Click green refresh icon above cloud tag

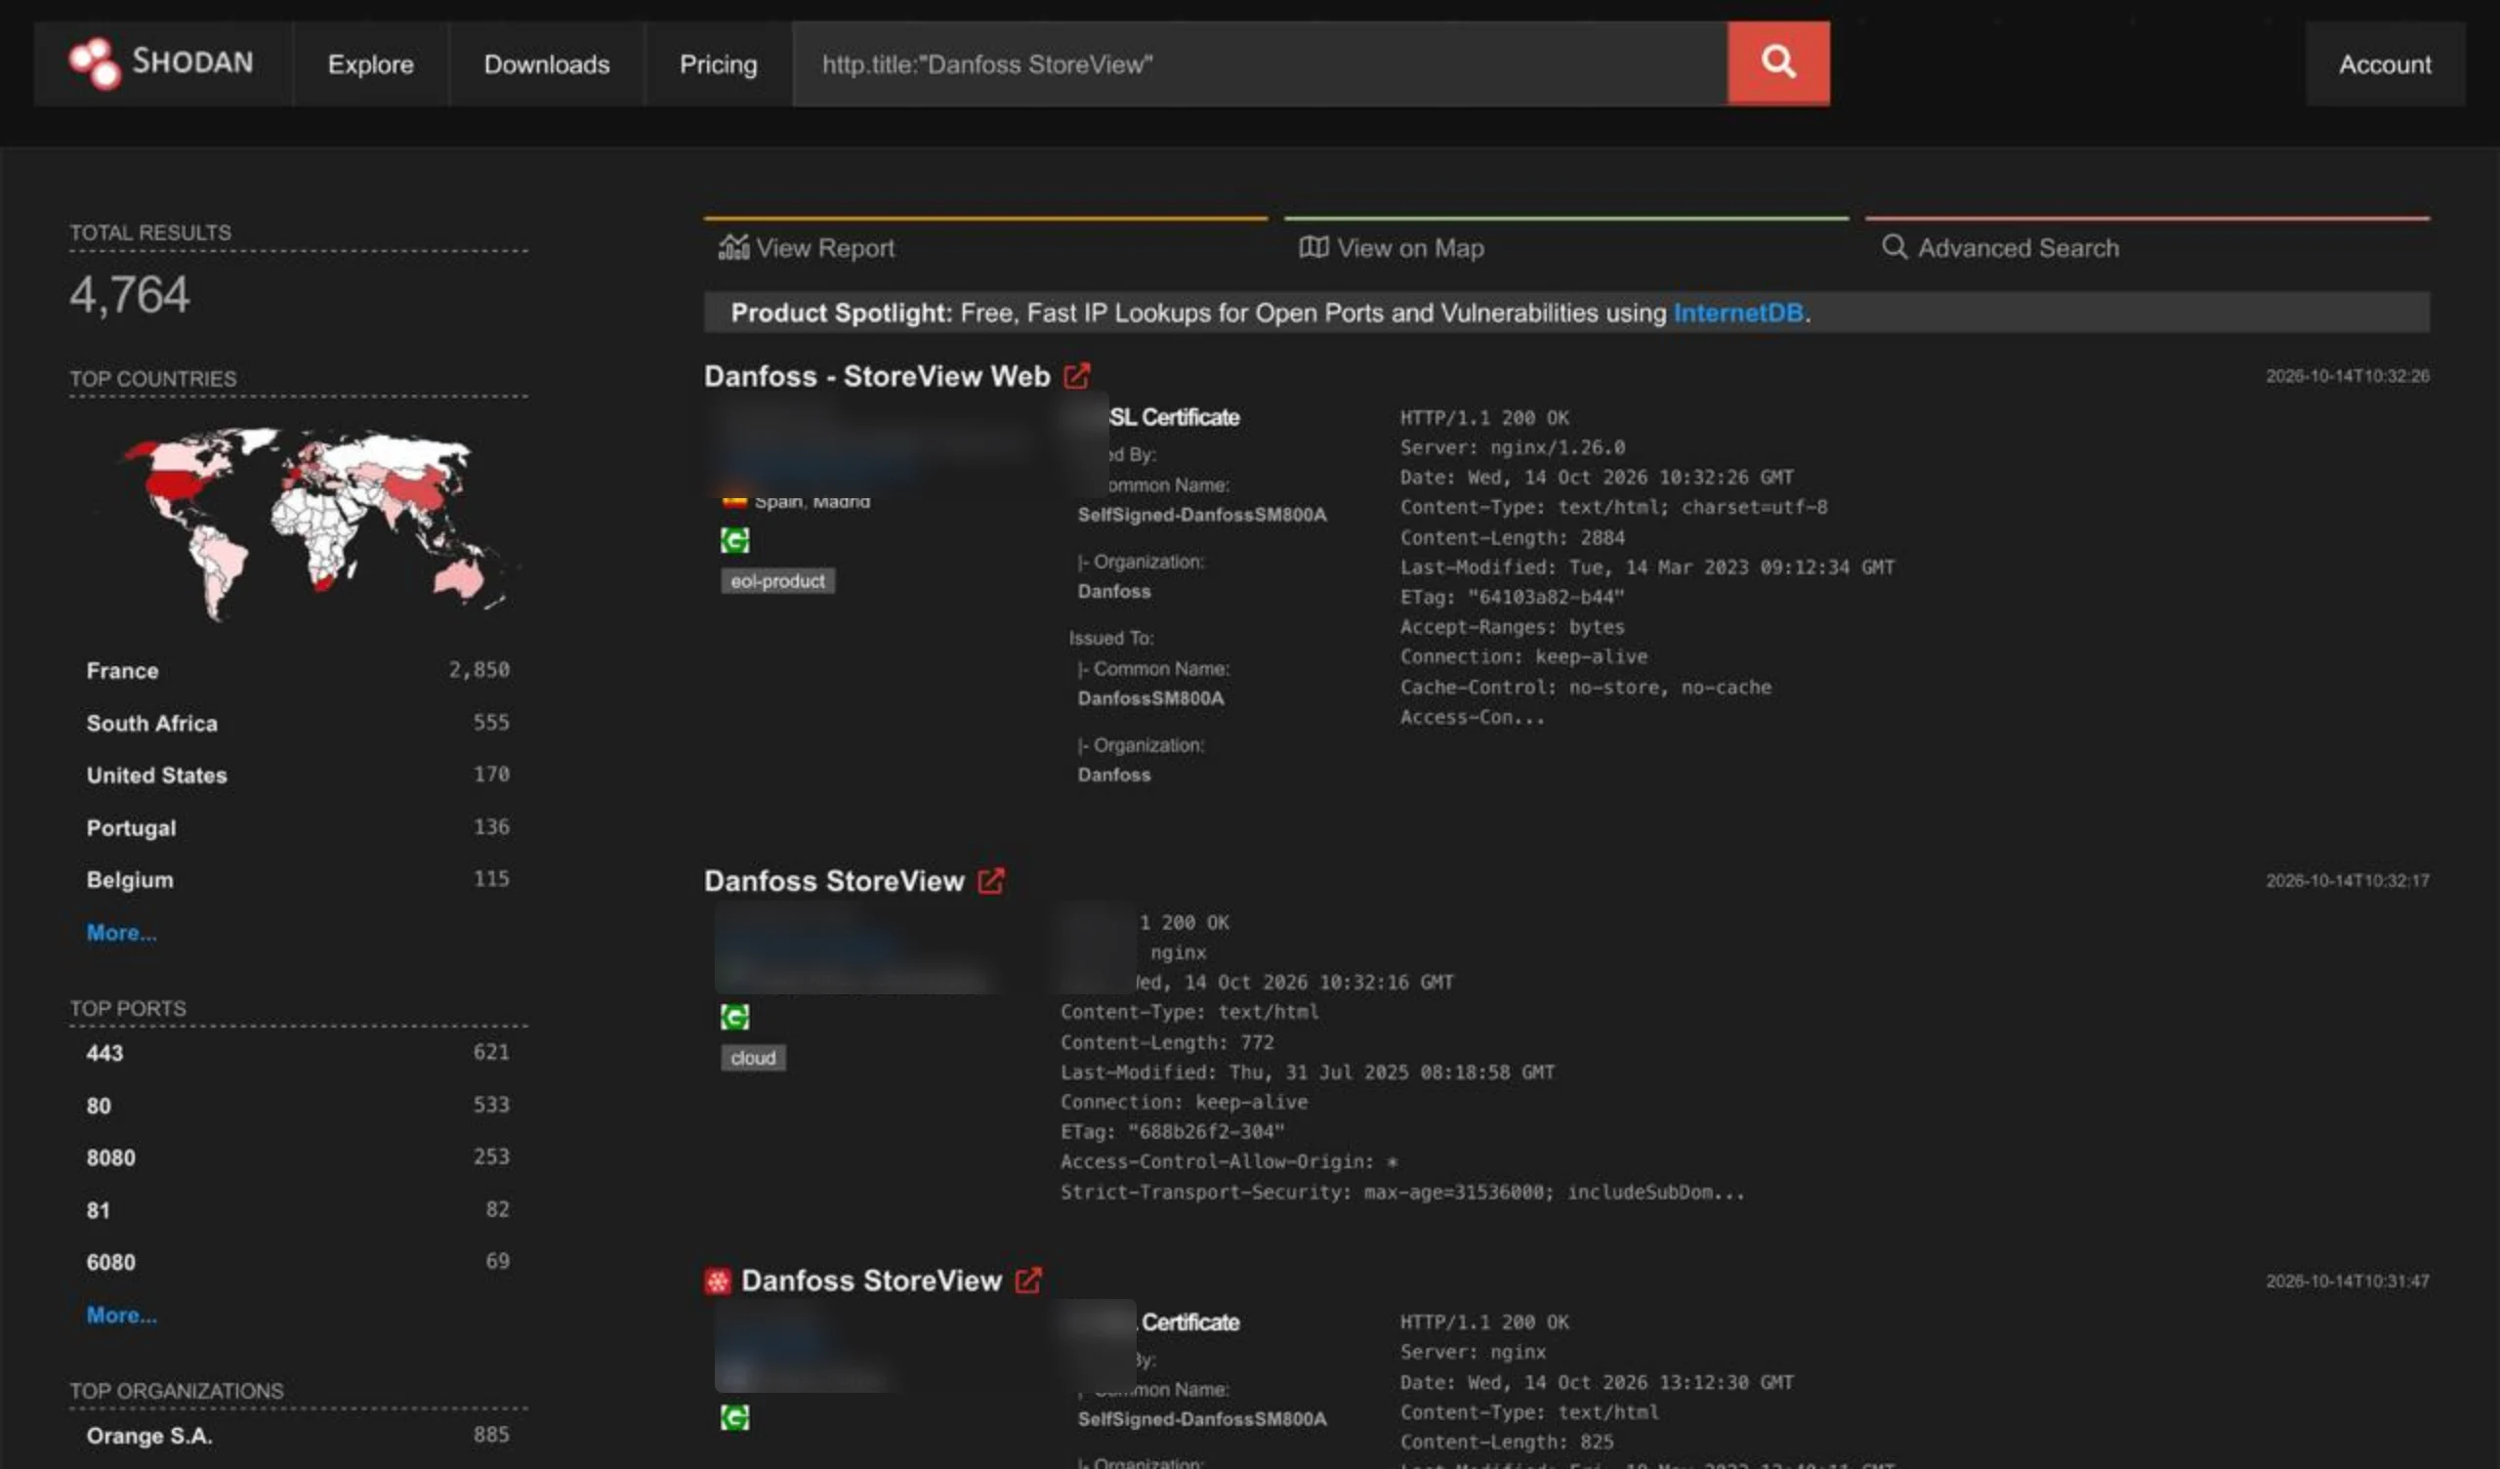(x=734, y=1017)
